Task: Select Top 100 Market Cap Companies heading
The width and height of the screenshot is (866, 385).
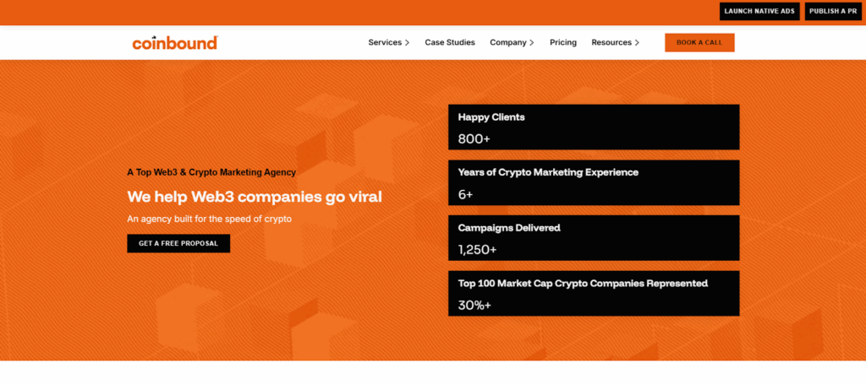Action: (583, 283)
